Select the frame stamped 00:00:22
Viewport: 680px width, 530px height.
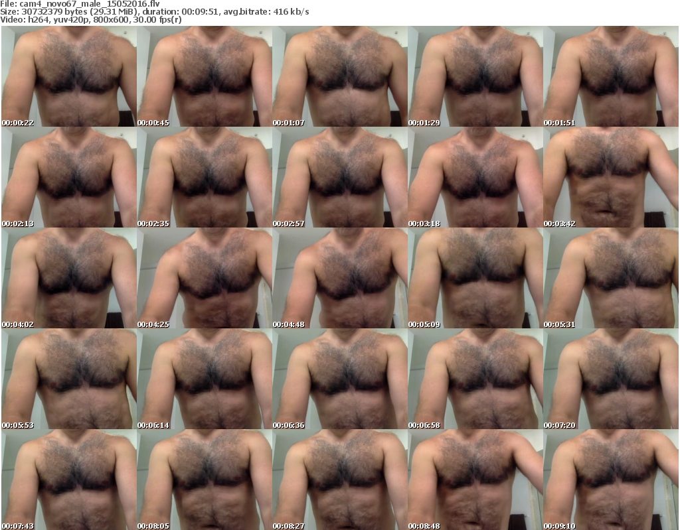[69, 76]
